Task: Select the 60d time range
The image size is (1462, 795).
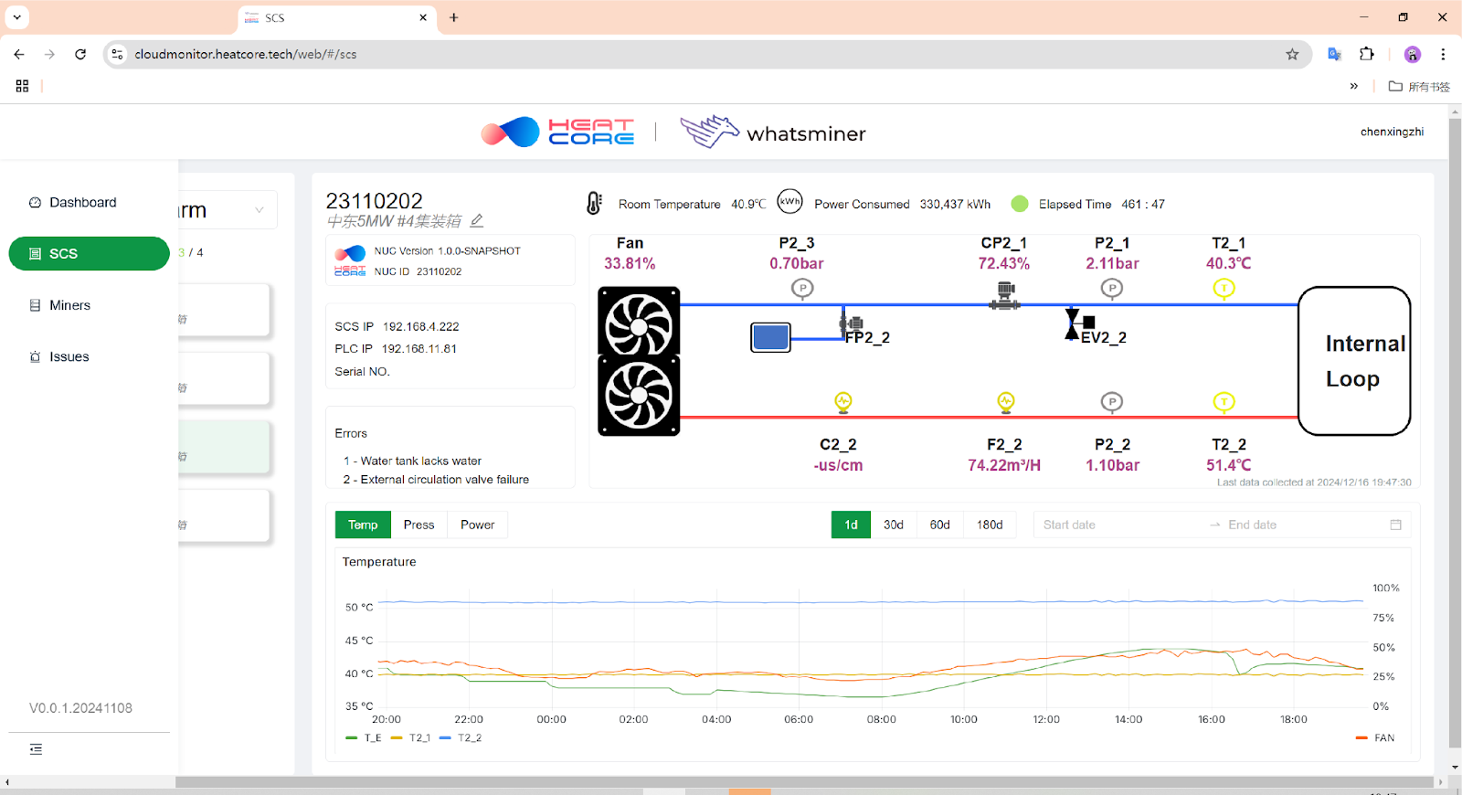Action: click(x=940, y=525)
